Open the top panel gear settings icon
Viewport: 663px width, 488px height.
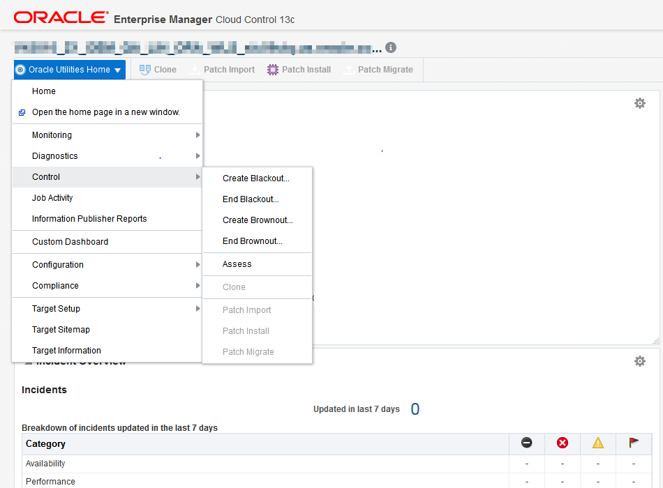click(640, 103)
